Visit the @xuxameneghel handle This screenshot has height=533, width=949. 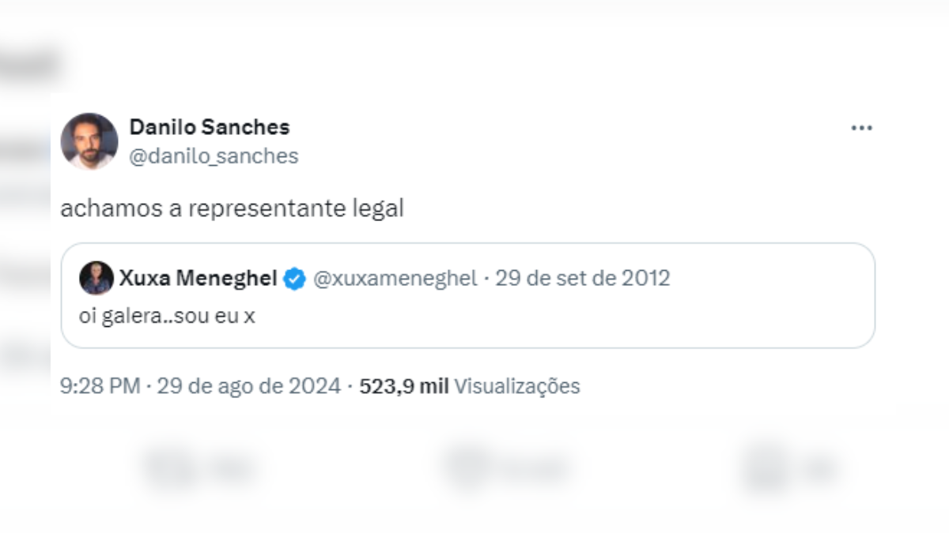pyautogui.click(x=395, y=279)
